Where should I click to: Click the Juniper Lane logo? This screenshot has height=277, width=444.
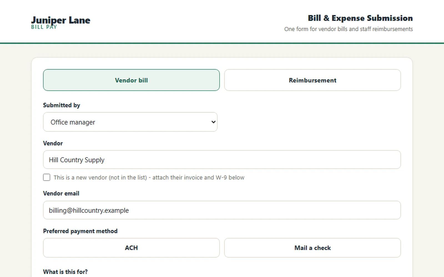[60, 22]
